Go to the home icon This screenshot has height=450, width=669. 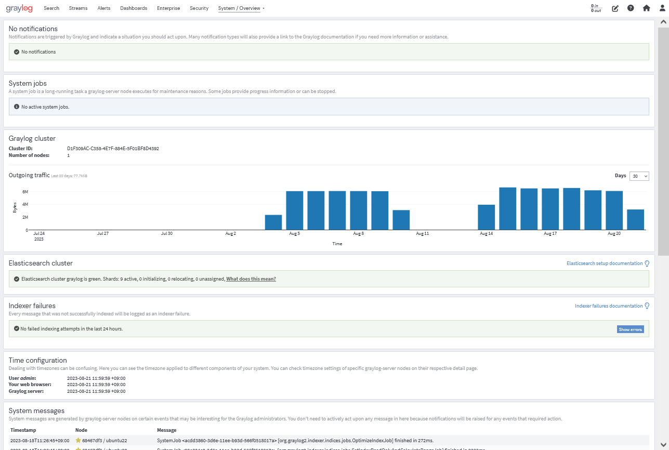646,8
